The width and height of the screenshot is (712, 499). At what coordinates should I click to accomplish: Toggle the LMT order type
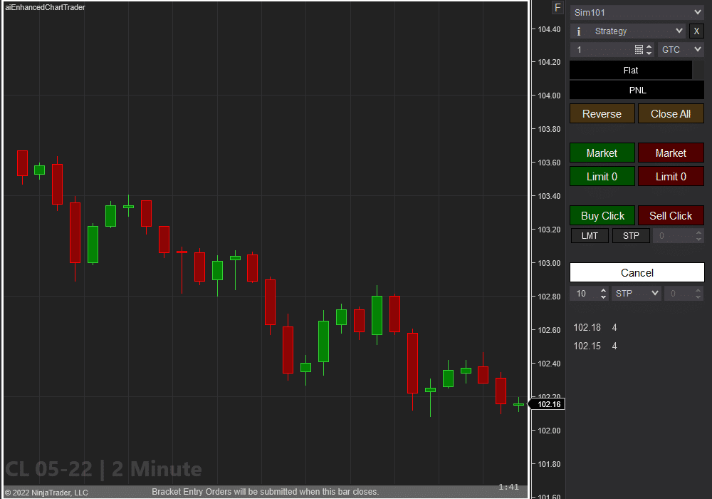click(590, 235)
